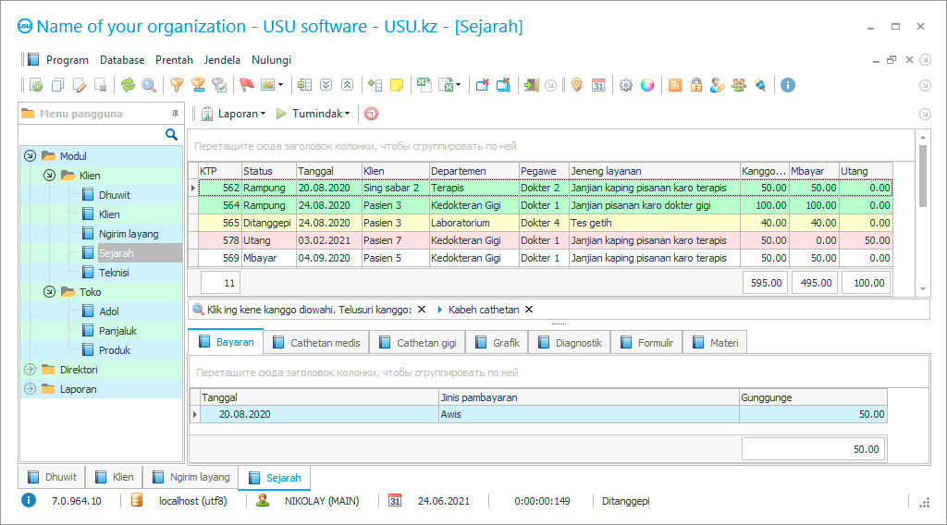The width and height of the screenshot is (947, 525).
Task: Click the RSS feed icon
Action: point(675,85)
